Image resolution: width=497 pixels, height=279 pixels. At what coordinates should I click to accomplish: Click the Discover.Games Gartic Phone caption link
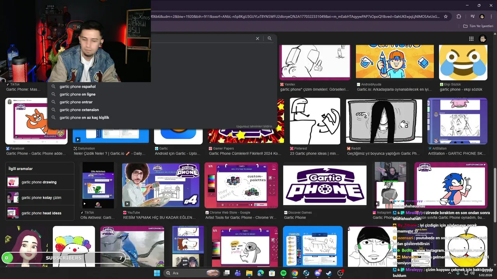[295, 217]
